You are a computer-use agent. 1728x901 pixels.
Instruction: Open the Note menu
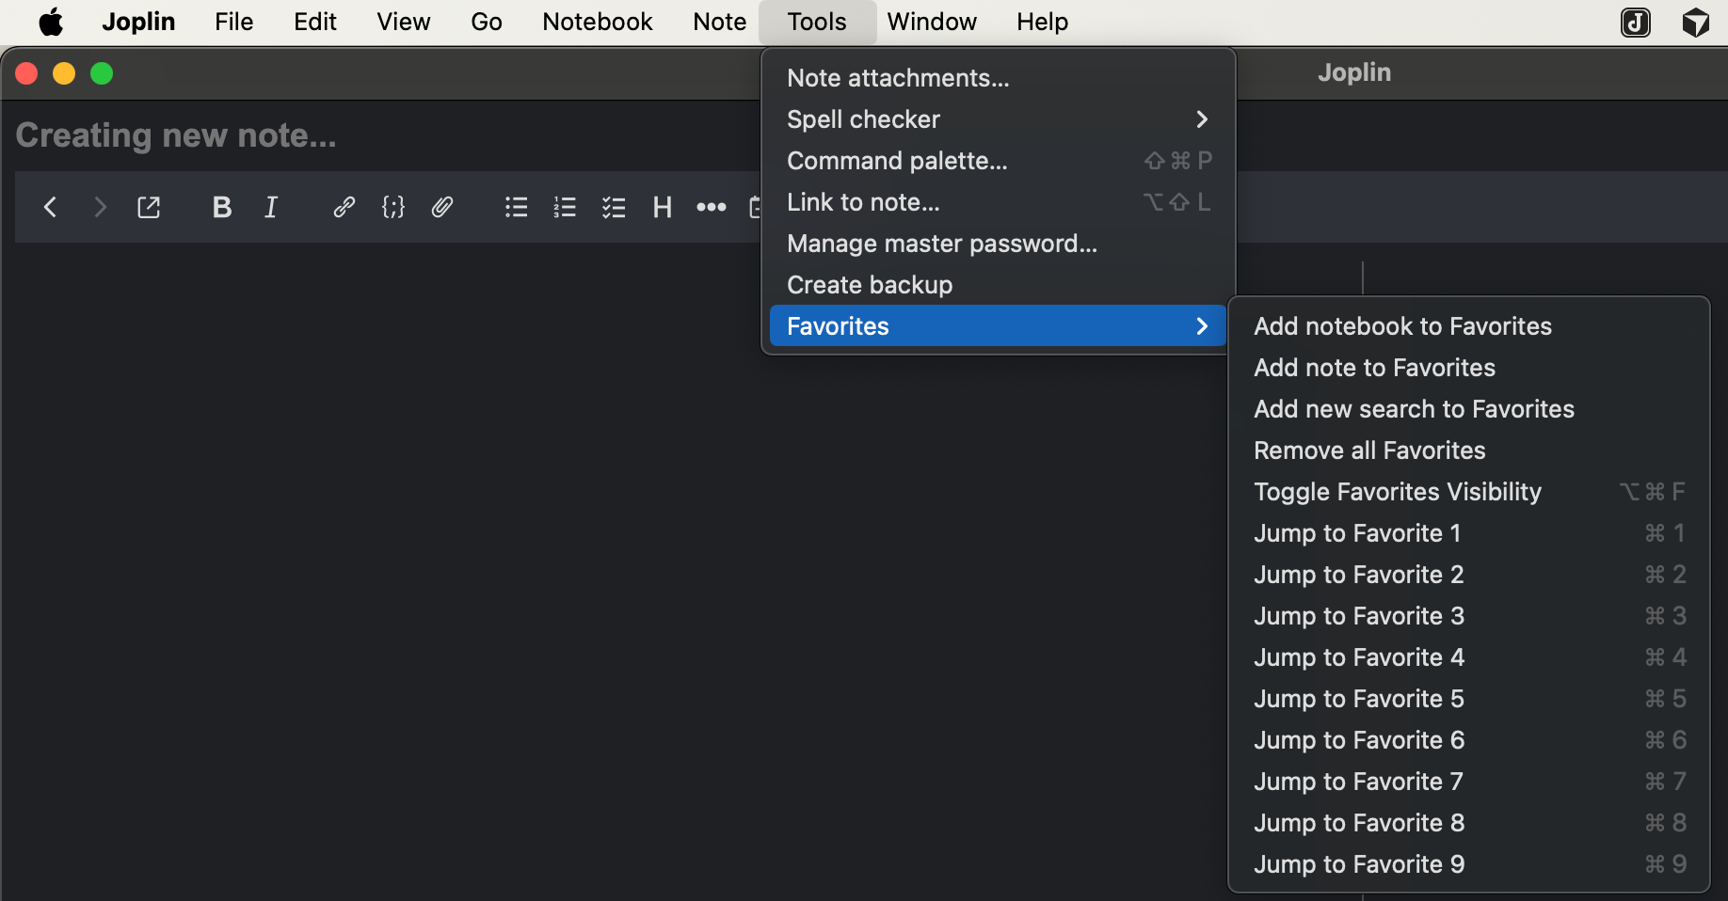[720, 22]
